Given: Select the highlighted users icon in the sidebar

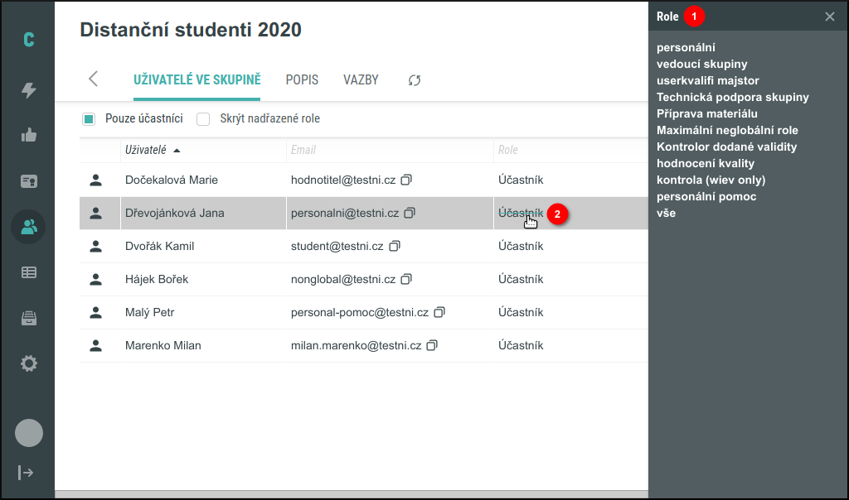Looking at the screenshot, I should click(x=28, y=226).
